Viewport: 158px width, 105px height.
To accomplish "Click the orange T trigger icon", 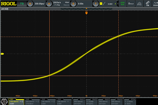I will coord(96,4).
